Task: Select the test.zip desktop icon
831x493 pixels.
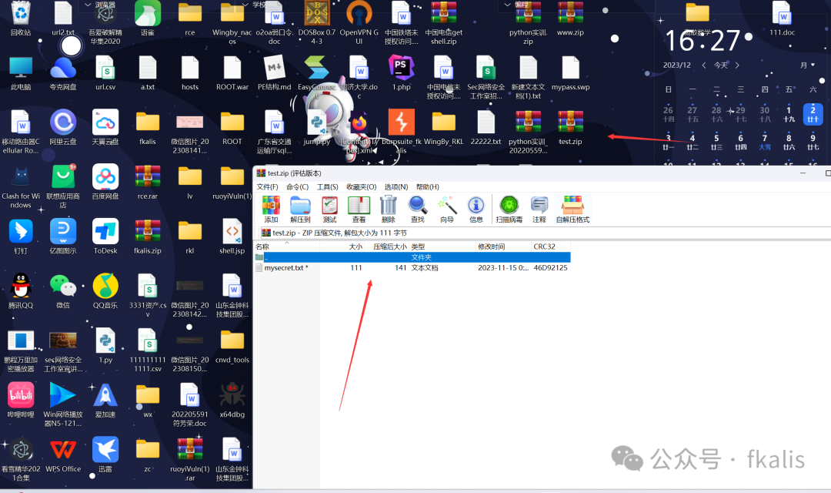Action: coord(570,128)
